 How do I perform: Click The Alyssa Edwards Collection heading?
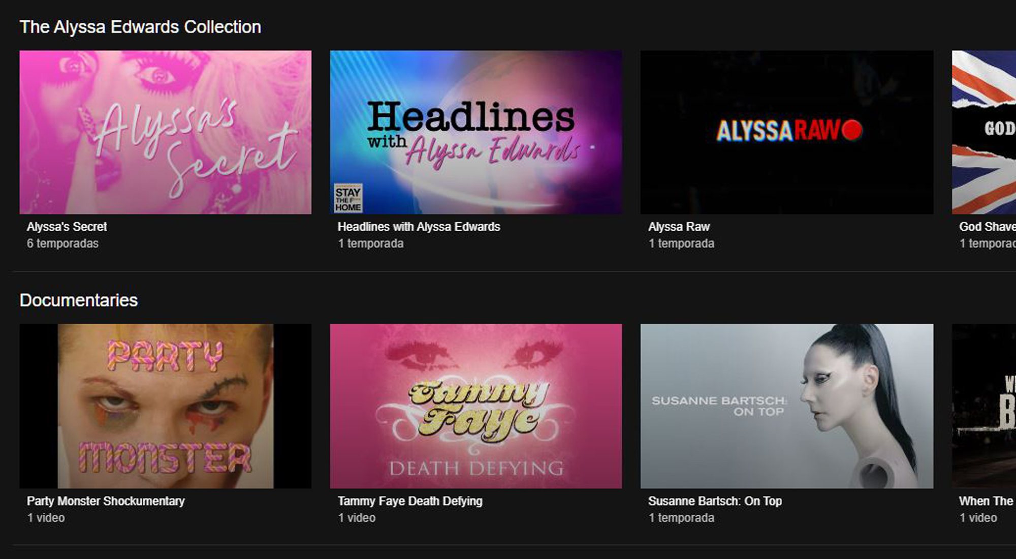click(x=140, y=27)
